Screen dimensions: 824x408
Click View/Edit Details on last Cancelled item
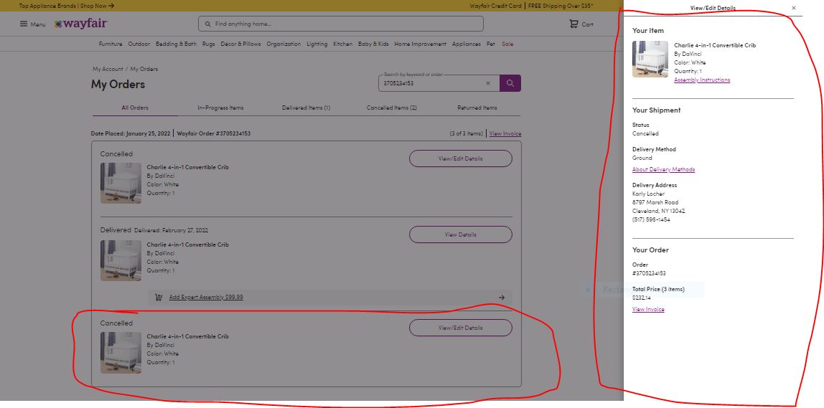point(460,328)
